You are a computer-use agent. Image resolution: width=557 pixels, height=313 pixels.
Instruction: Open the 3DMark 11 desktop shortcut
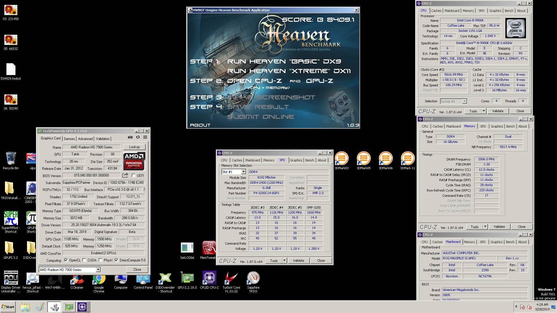407,160
